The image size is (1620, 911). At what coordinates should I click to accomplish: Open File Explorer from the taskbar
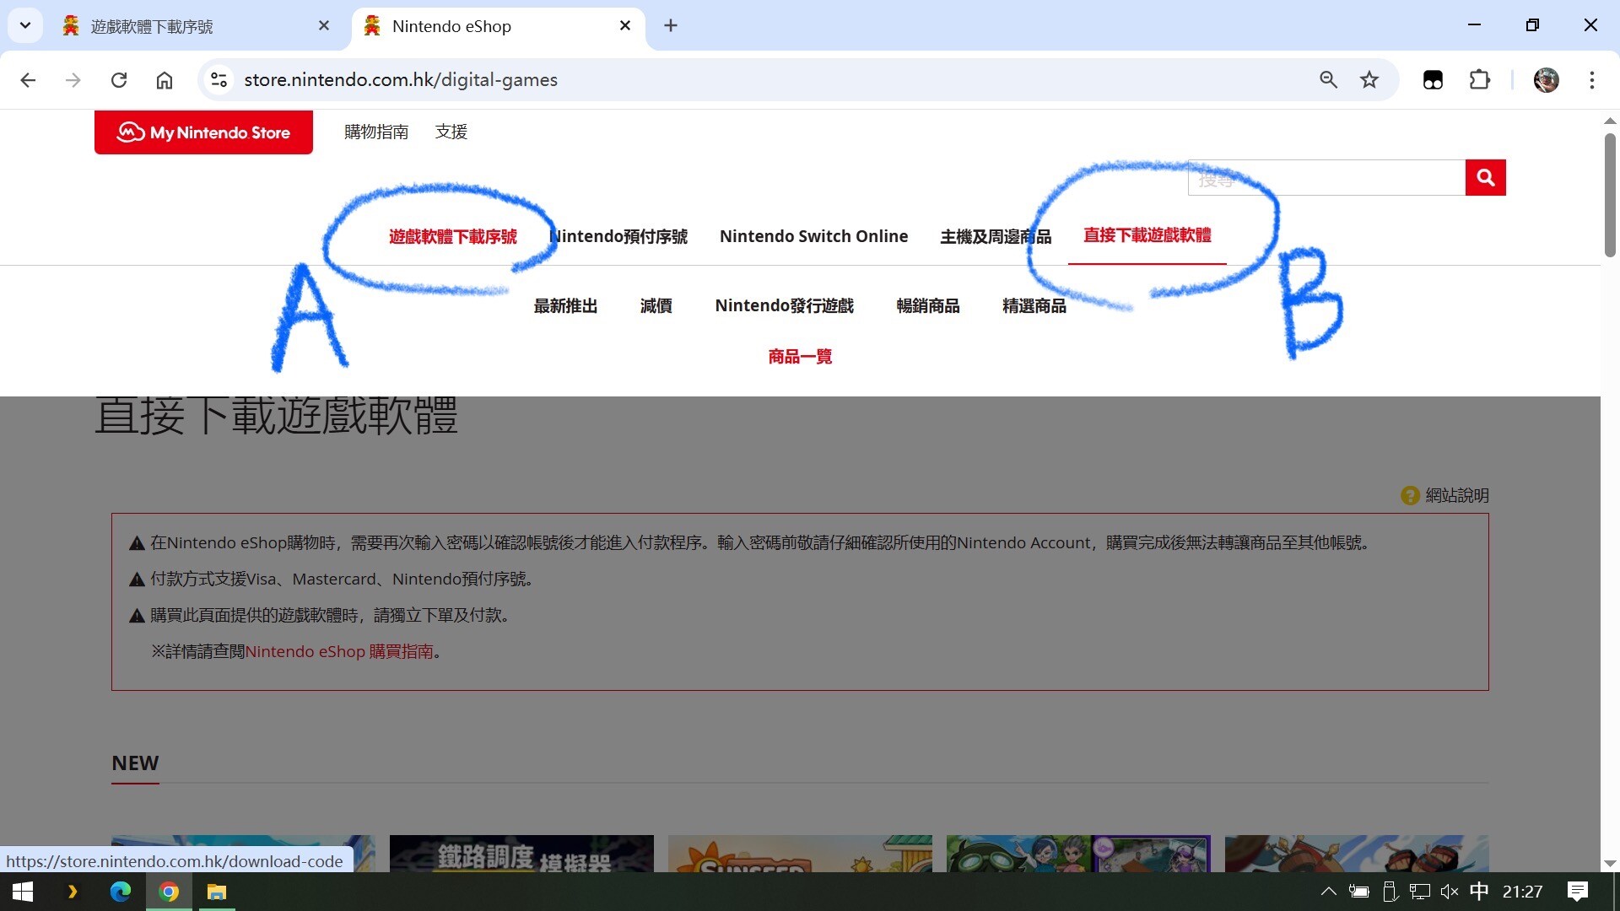[217, 892]
